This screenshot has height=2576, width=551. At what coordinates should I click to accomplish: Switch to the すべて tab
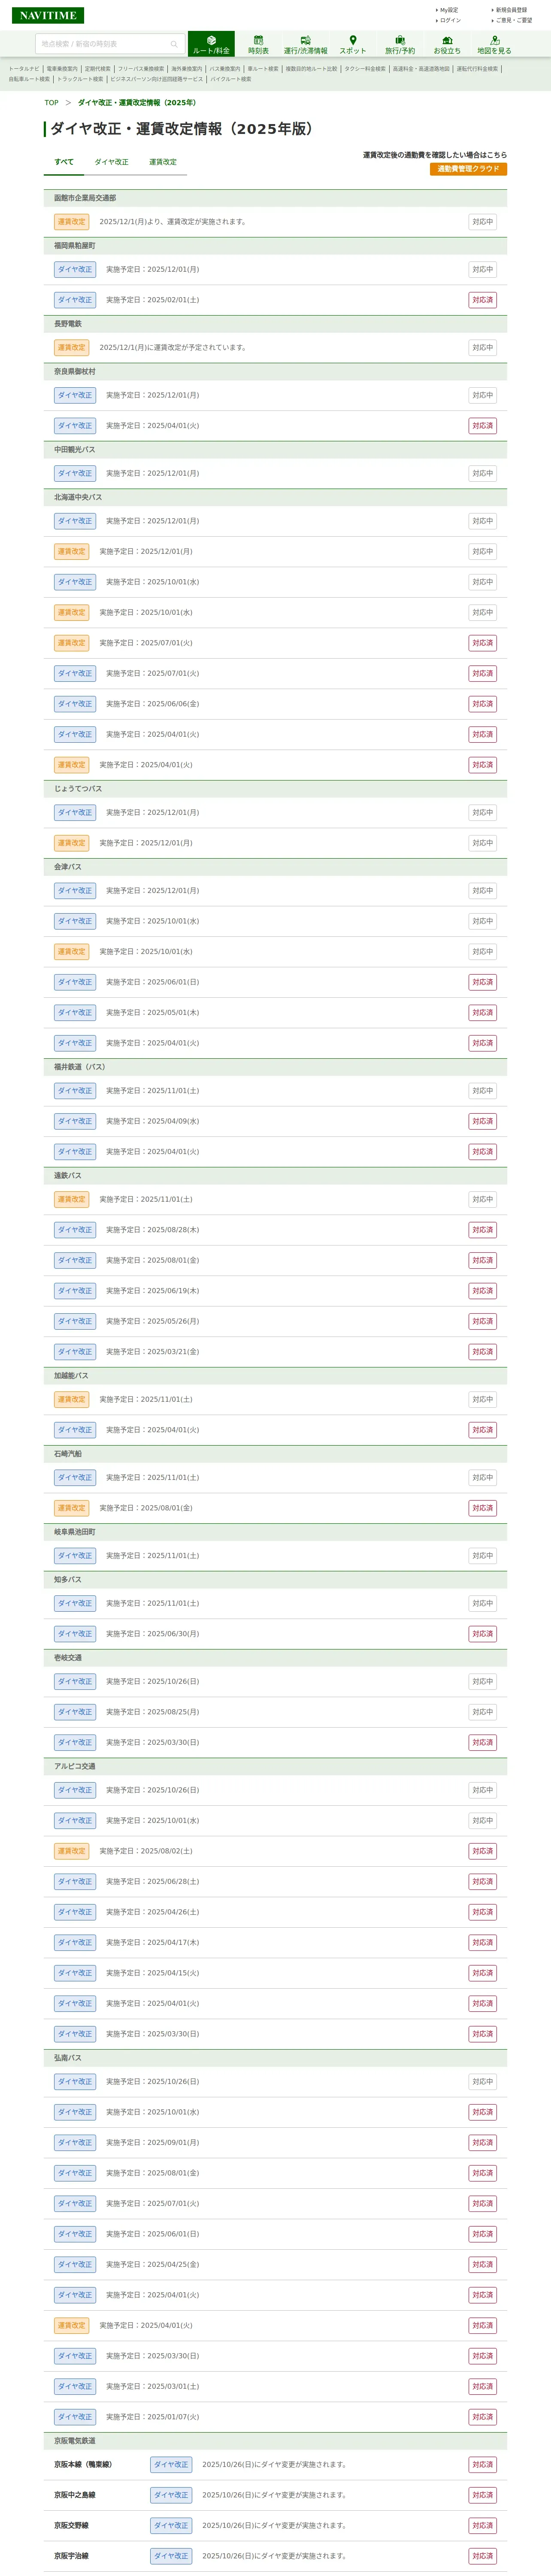coord(64,162)
